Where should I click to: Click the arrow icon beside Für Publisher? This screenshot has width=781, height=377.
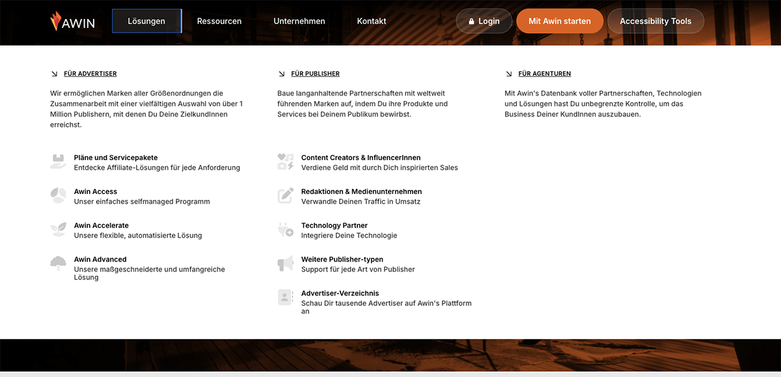(x=281, y=74)
